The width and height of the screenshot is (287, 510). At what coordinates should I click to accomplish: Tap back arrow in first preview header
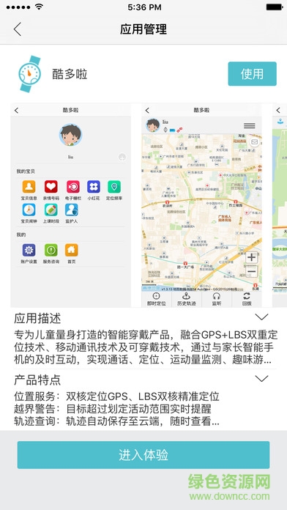tap(17, 111)
